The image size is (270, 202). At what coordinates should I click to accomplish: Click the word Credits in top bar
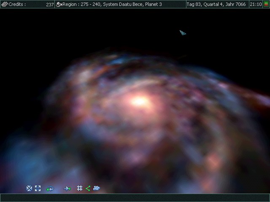(x=17, y=4)
